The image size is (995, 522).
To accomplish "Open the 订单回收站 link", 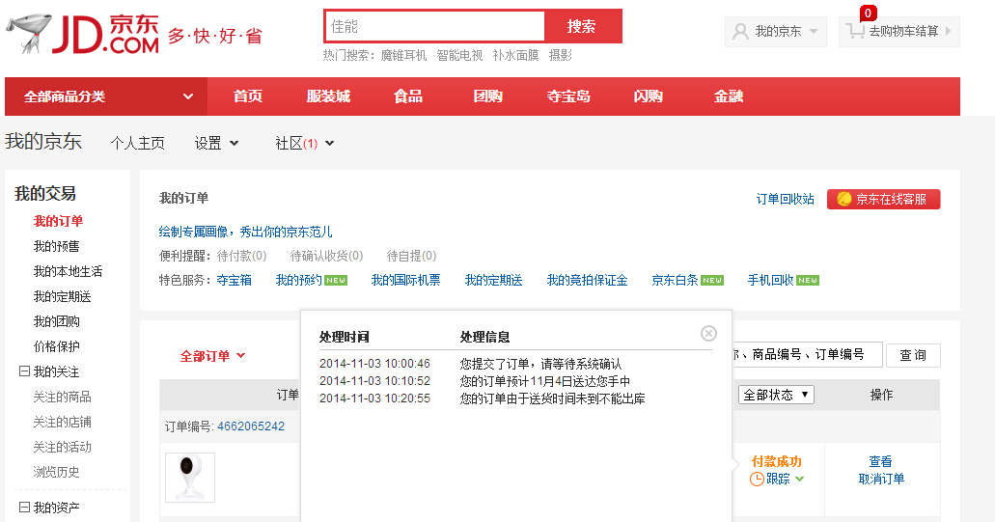I will [x=785, y=199].
